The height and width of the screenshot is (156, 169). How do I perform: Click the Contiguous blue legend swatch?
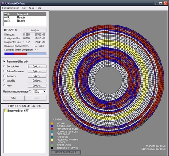(52, 126)
